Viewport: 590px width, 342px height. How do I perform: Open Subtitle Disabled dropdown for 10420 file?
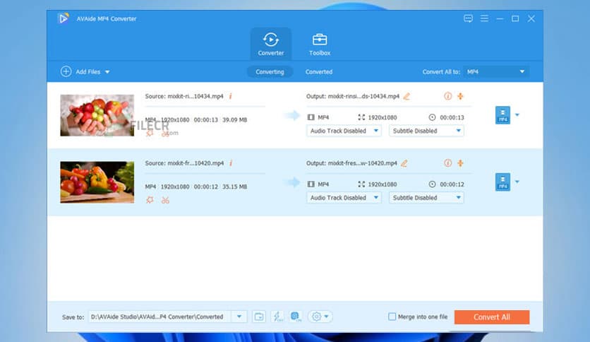tap(426, 198)
